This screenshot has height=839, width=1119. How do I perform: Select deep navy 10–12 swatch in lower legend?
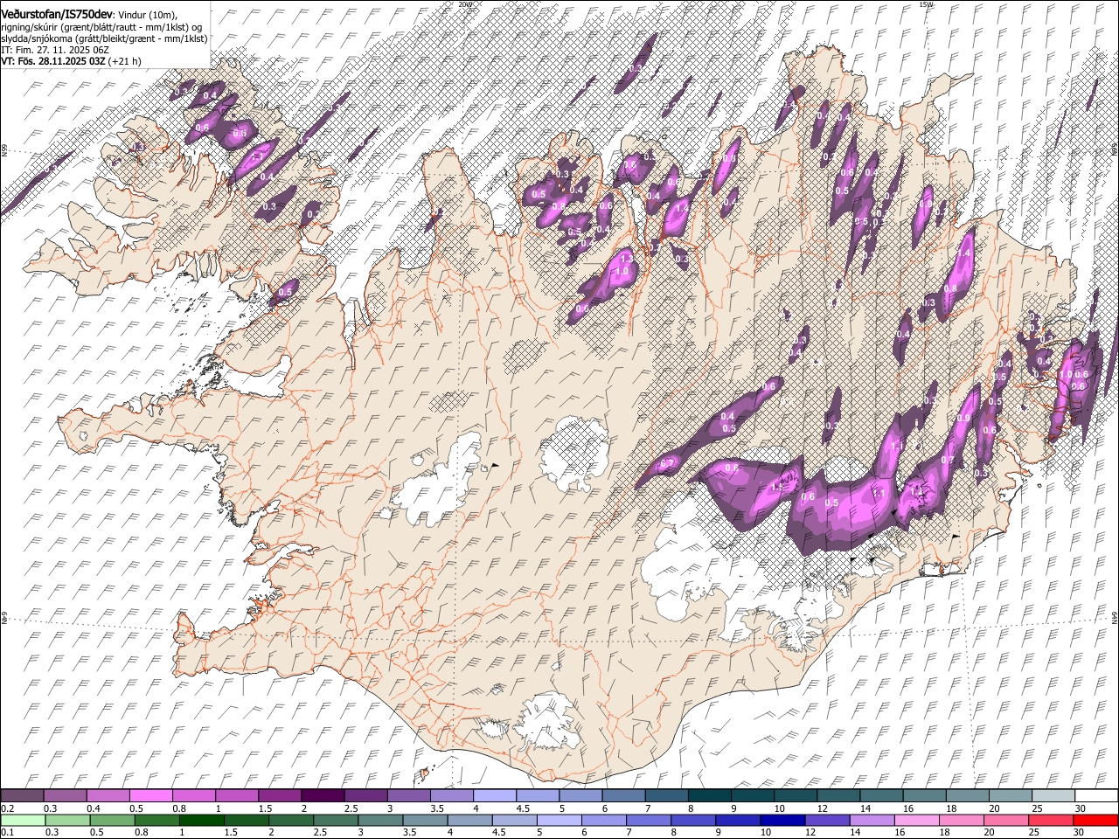[782, 820]
